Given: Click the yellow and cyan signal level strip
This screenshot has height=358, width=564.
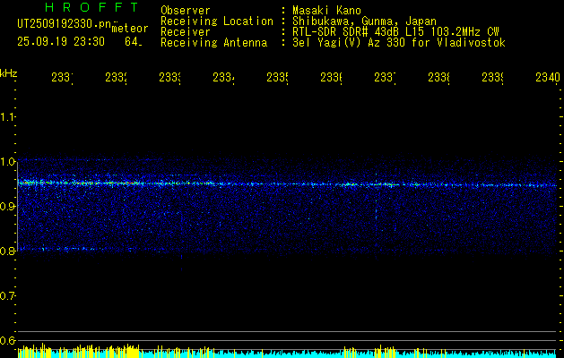Looking at the screenshot, I should 287,351.
